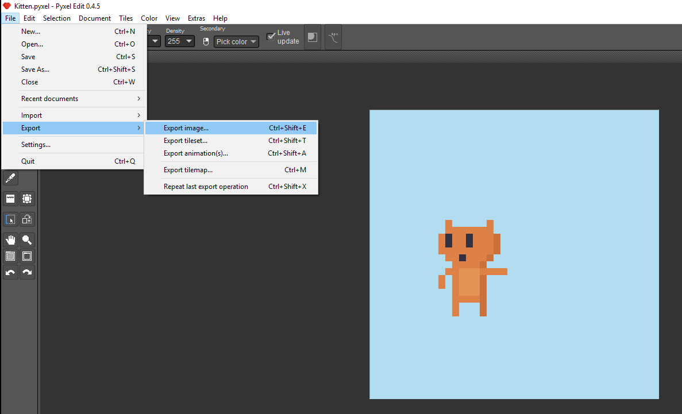
Task: Toggle the Live update checkbox
Action: pyautogui.click(x=270, y=36)
